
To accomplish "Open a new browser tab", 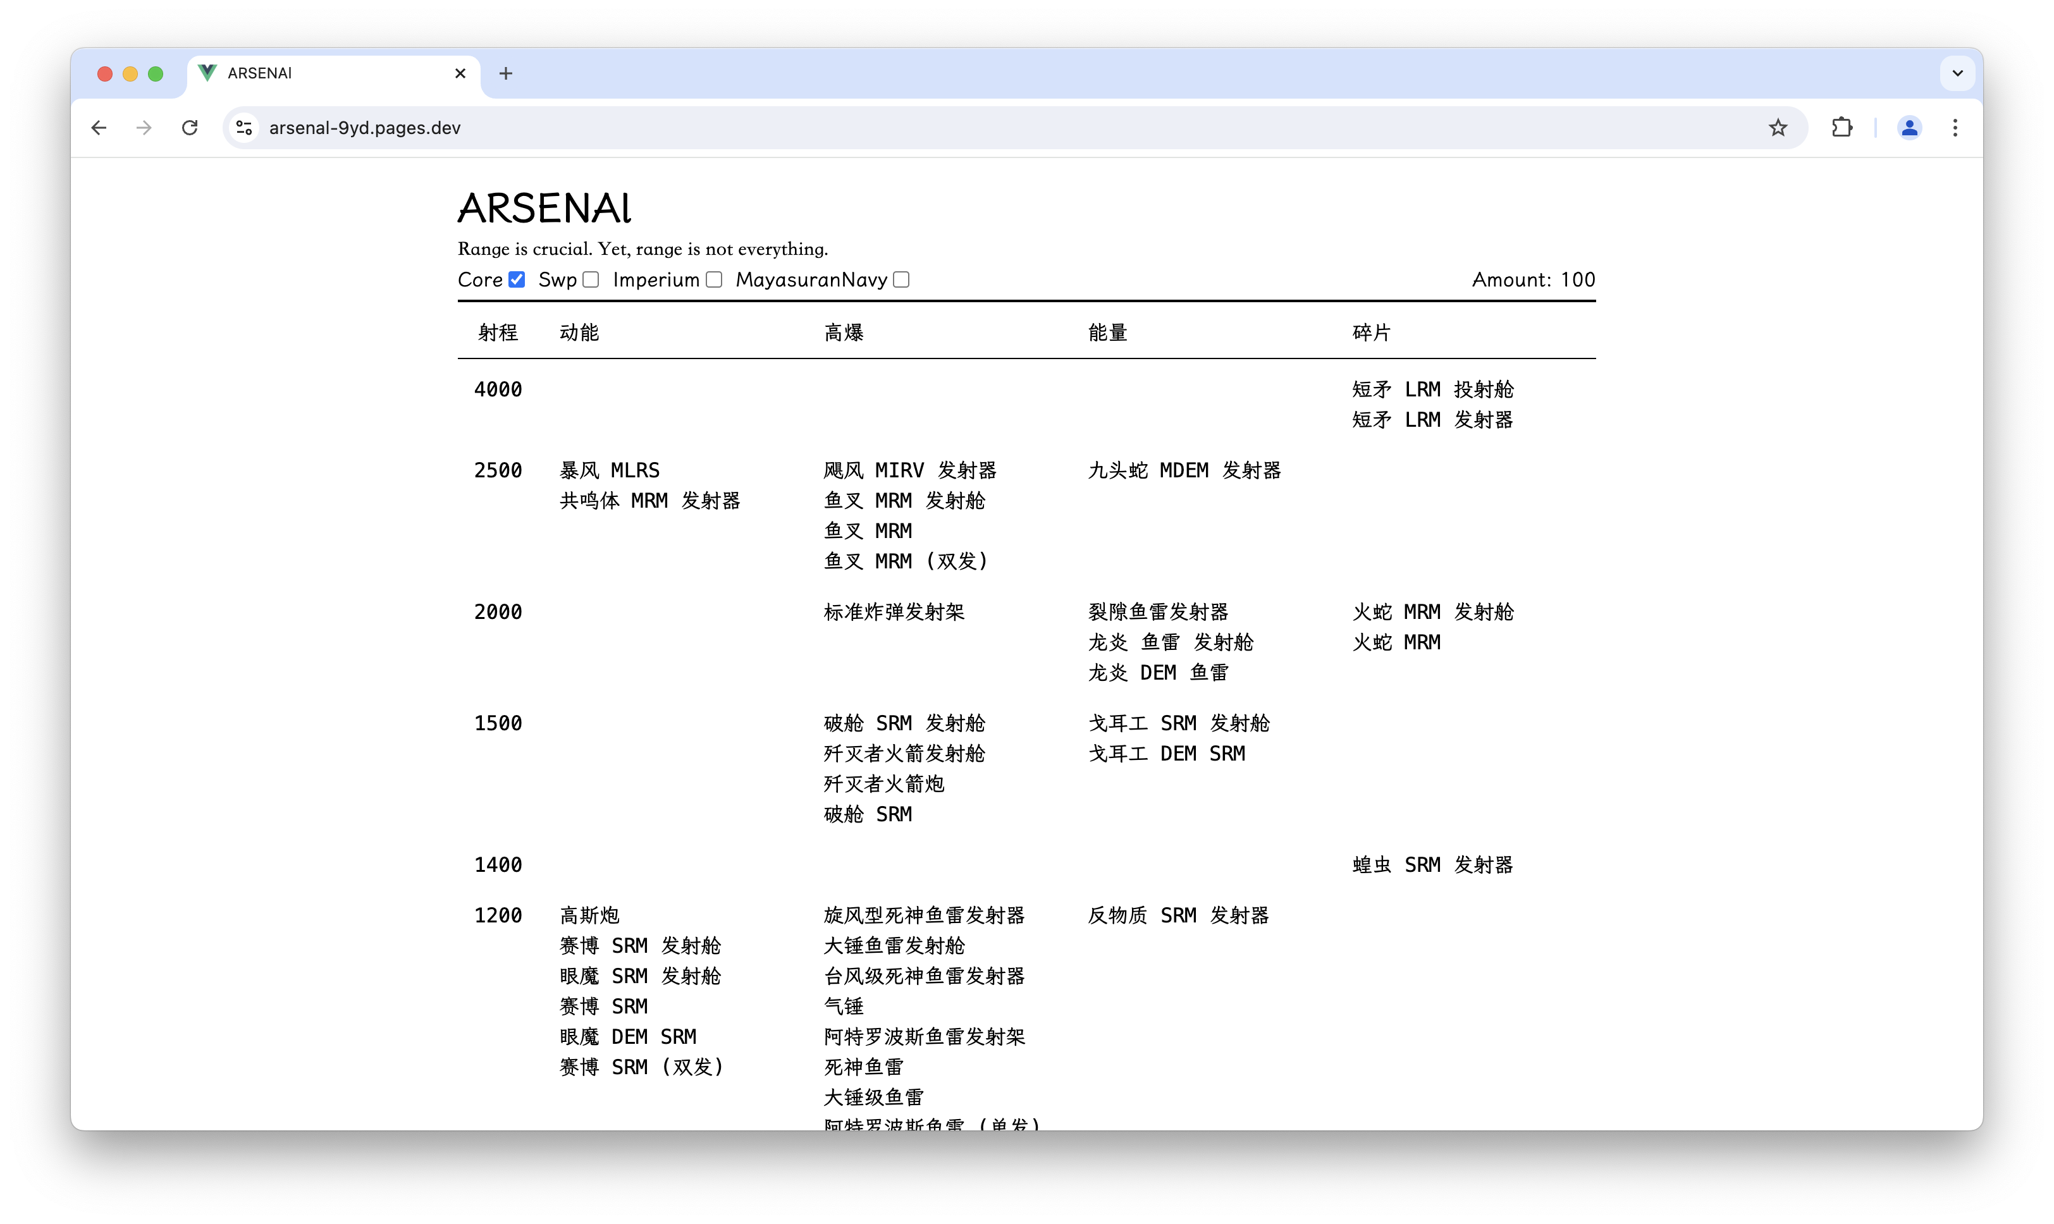I will pyautogui.click(x=506, y=73).
